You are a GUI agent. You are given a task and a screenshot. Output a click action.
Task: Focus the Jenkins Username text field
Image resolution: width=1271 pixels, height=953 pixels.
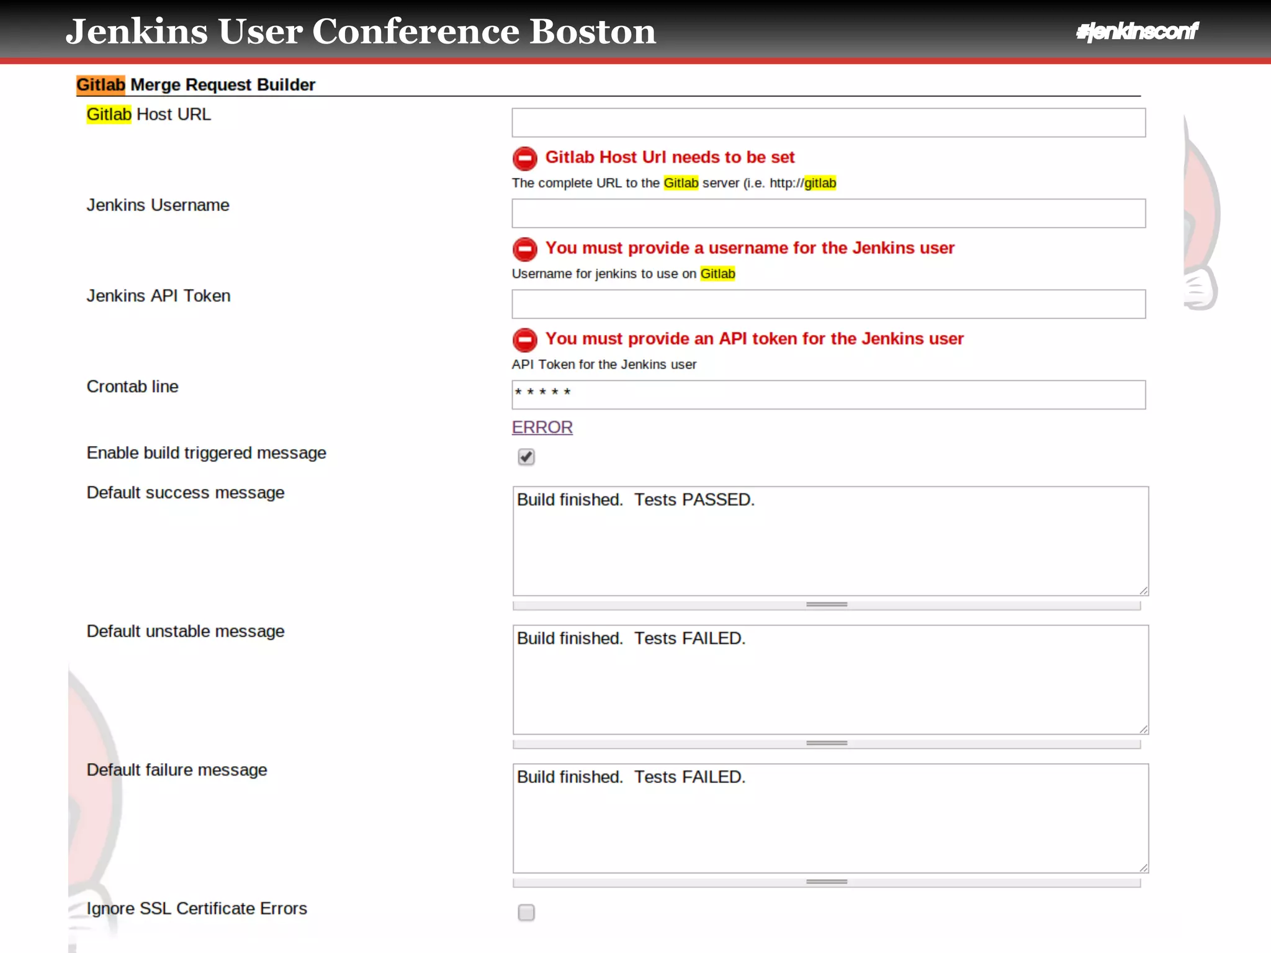[x=829, y=213]
